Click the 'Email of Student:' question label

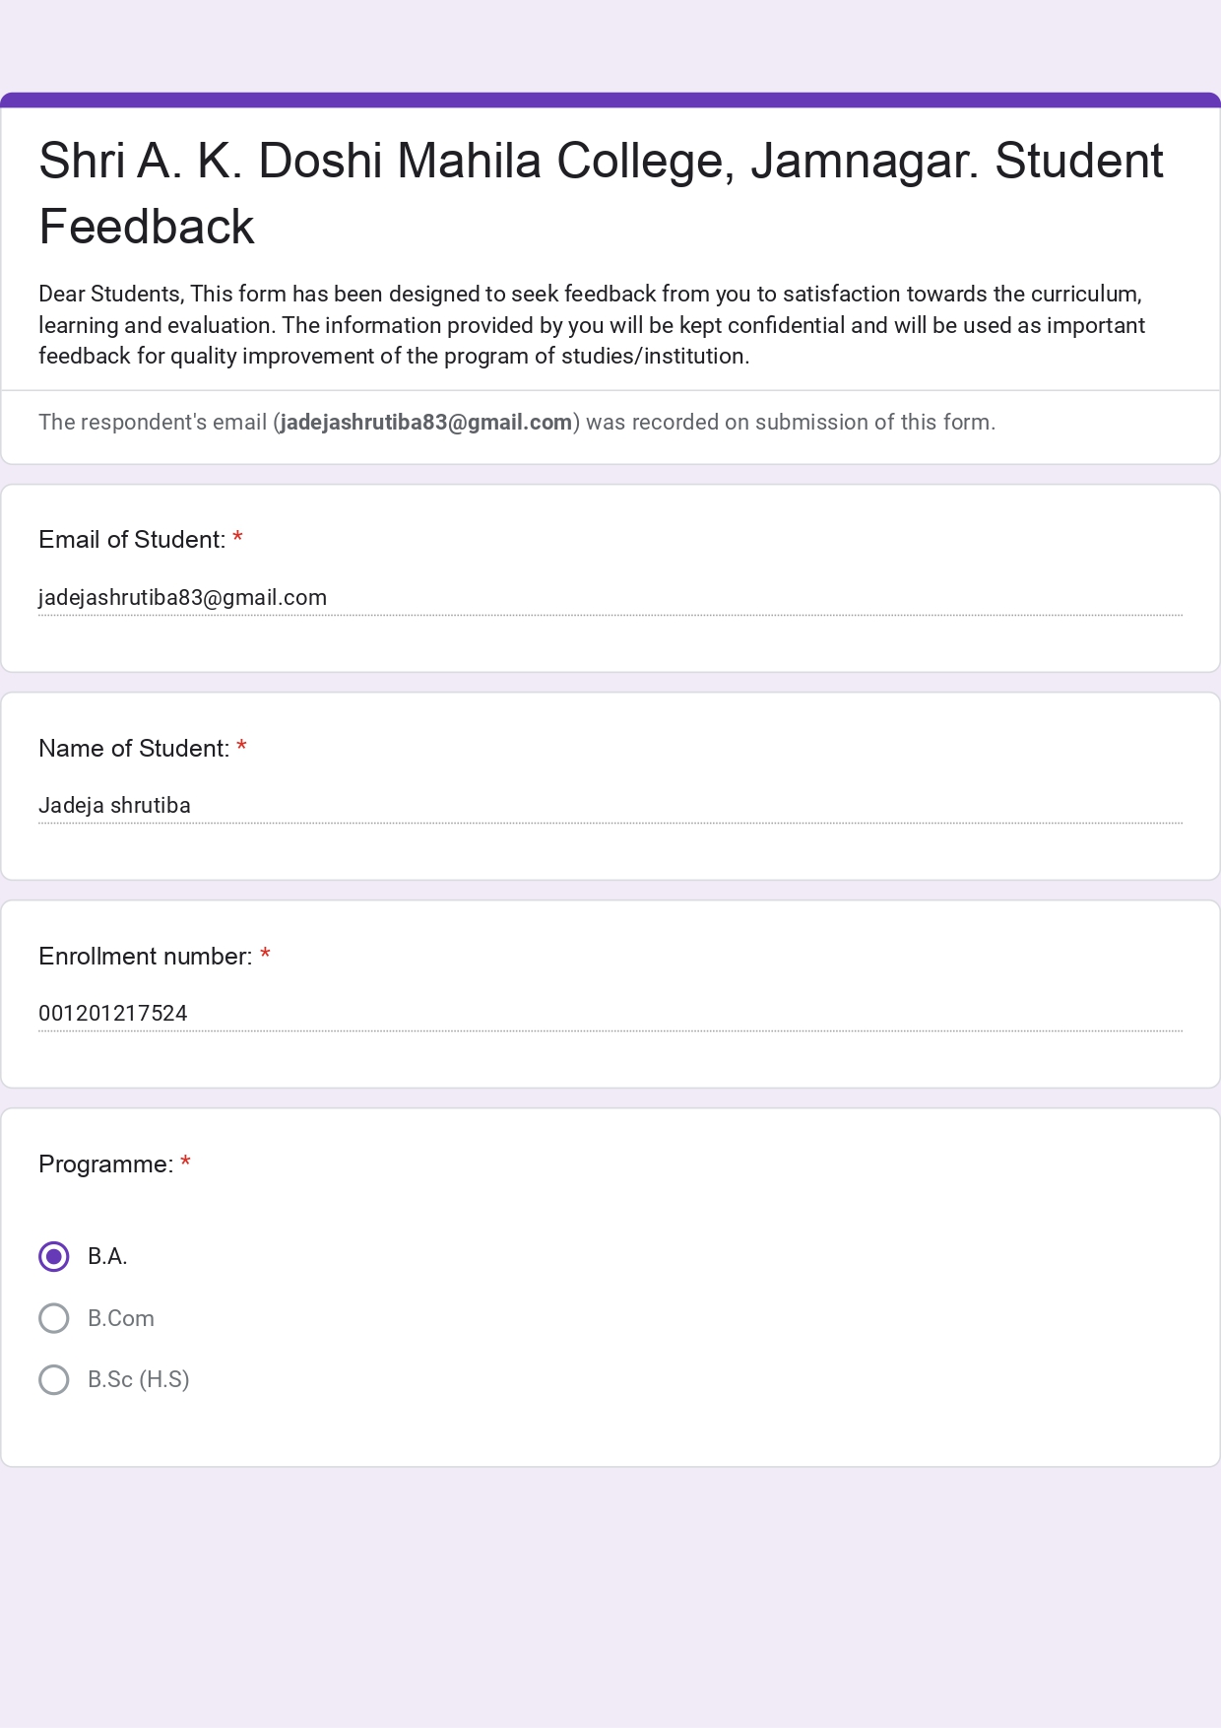(x=132, y=540)
